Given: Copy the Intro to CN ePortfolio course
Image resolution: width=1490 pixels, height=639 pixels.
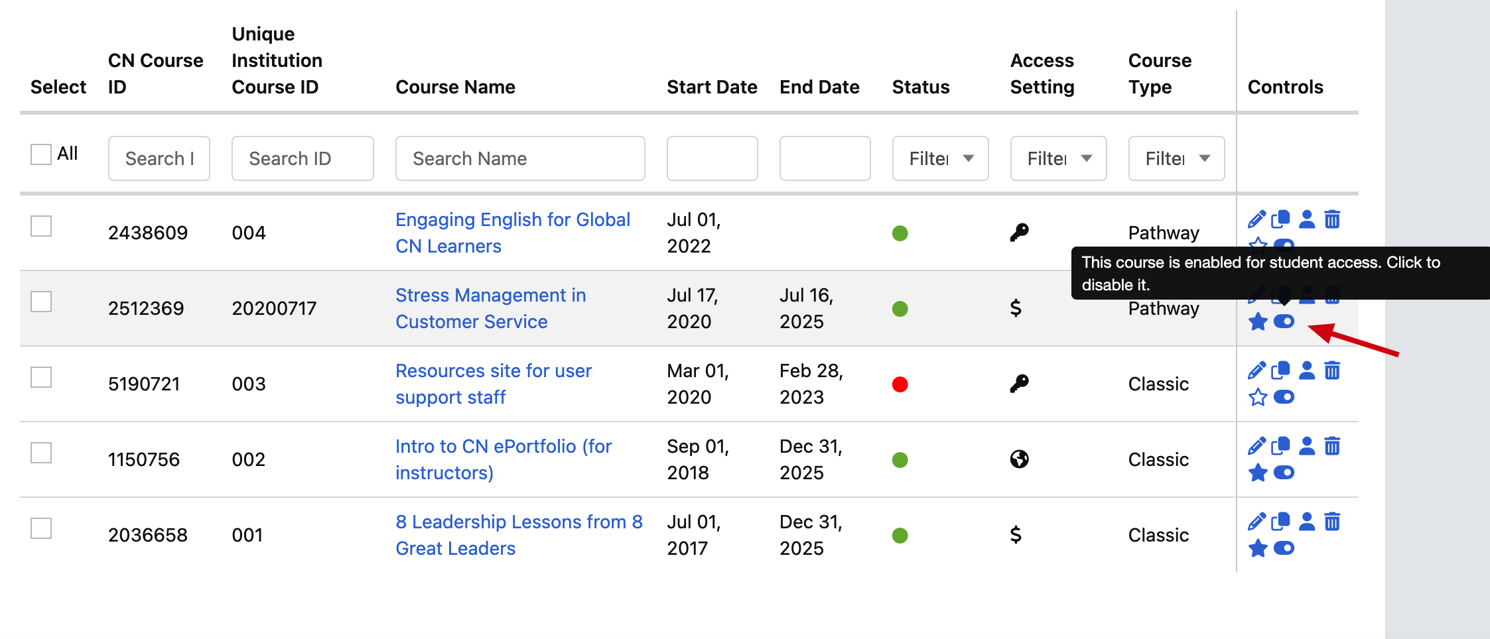Looking at the screenshot, I should [1281, 446].
